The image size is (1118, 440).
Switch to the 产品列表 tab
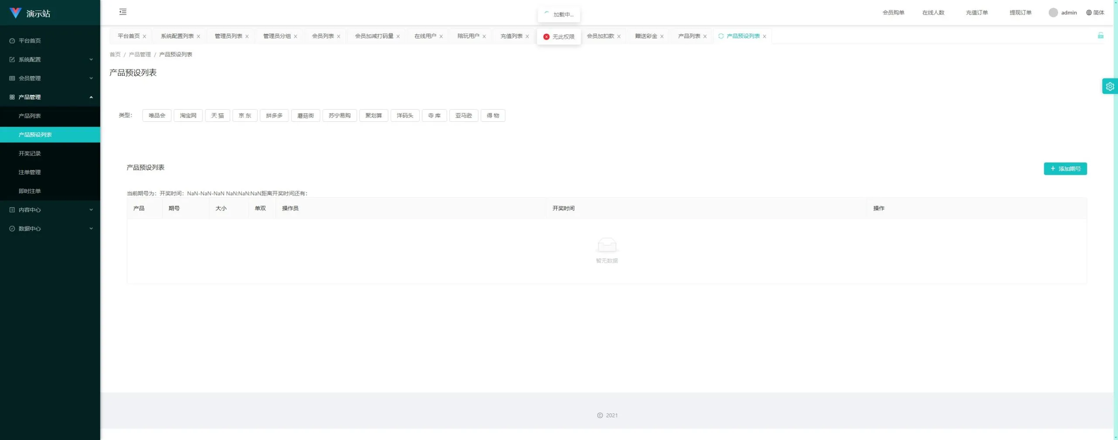(689, 36)
